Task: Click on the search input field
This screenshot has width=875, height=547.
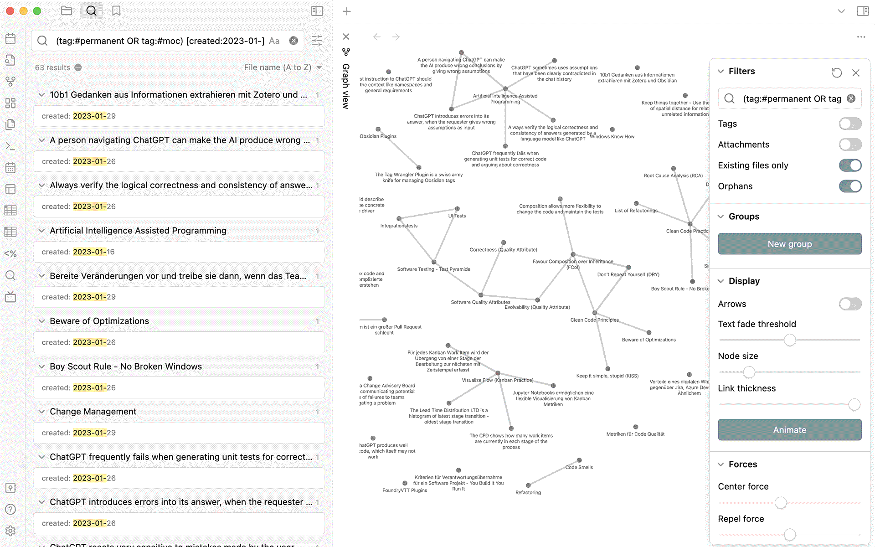Action: tap(167, 40)
